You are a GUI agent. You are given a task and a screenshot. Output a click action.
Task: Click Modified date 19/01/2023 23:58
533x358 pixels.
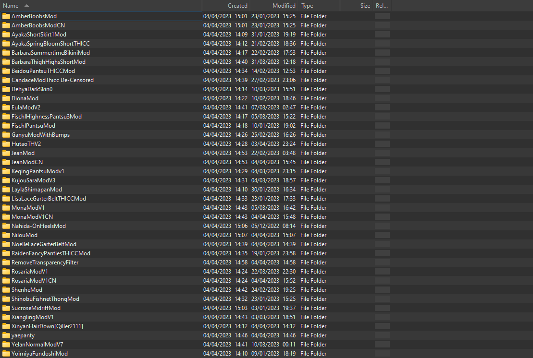[273, 253]
